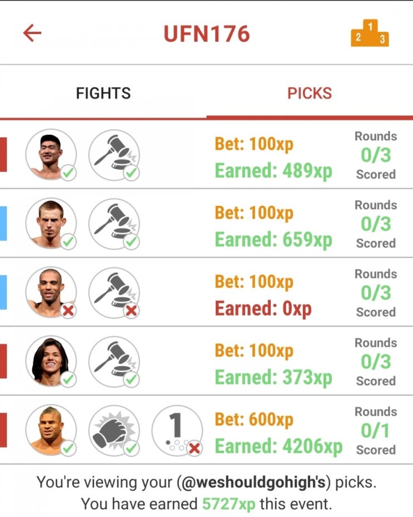Screen dimensions: 413x517
Task: Open the leaderboard podium icon
Action: click(x=370, y=33)
